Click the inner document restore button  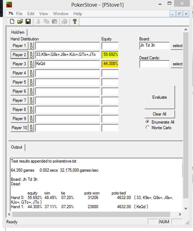[179, 14]
